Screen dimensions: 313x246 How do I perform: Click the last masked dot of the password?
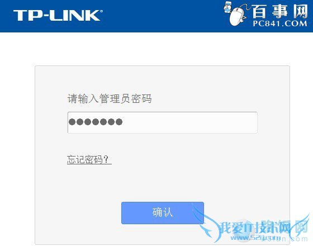(119, 122)
